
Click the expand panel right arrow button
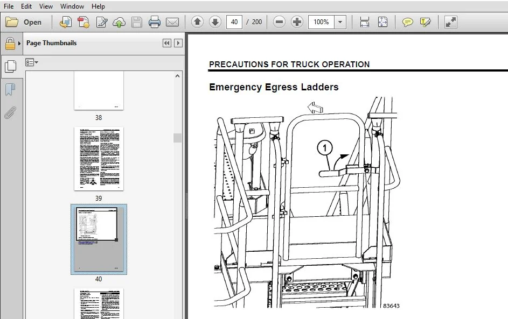[x=178, y=43]
